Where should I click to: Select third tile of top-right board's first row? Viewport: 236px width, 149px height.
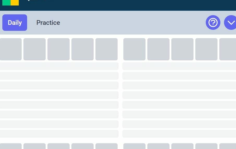tap(183, 49)
